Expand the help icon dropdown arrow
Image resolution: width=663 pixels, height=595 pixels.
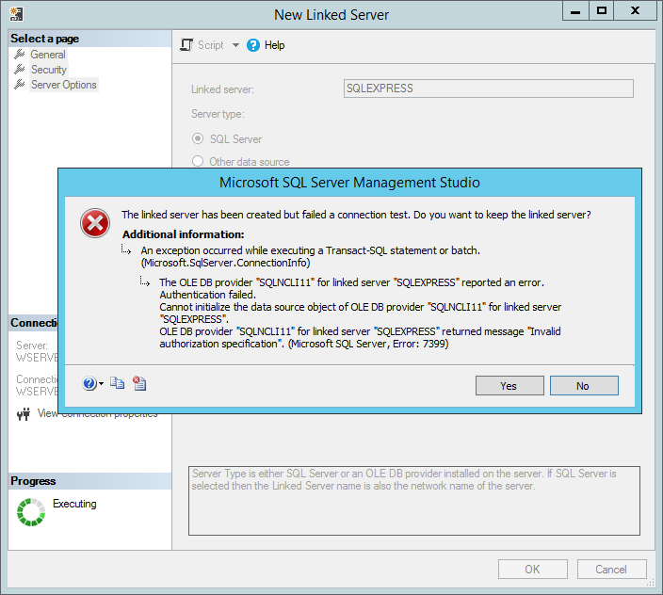point(101,384)
